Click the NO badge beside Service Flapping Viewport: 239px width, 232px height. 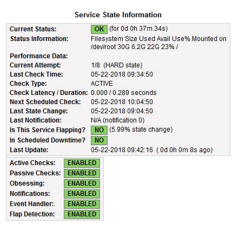(99, 130)
